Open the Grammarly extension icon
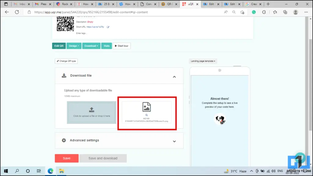Viewport: 313px width, 176px height. [x=253, y=12]
